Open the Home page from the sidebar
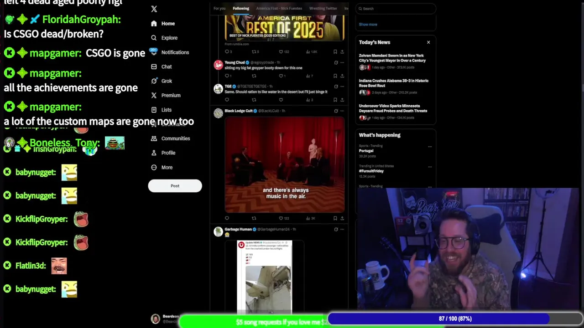The height and width of the screenshot is (328, 584). (163, 24)
